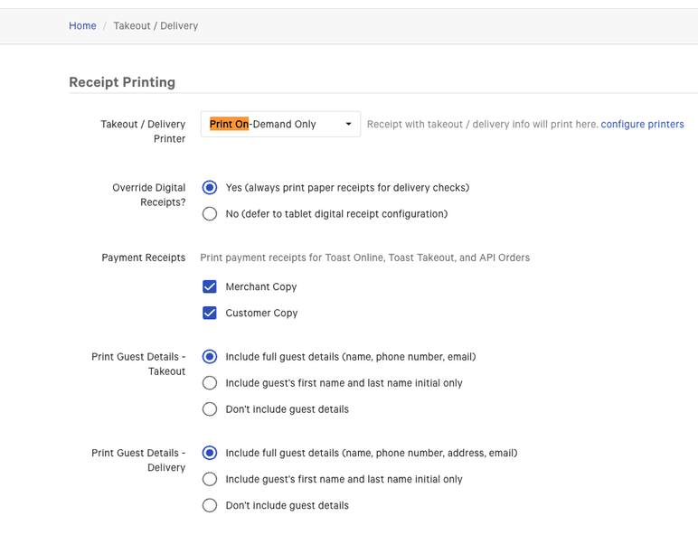This screenshot has height=544, width=698.
Task: Click the Payment Receipts label
Action: click(x=143, y=258)
